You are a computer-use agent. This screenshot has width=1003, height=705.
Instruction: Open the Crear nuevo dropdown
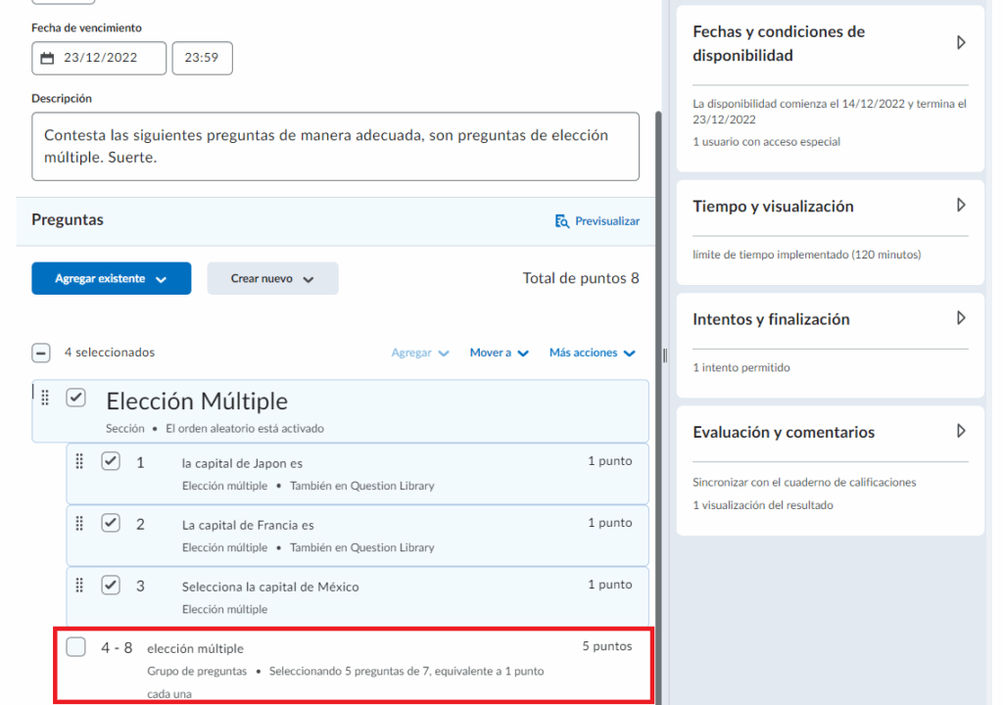tap(272, 279)
